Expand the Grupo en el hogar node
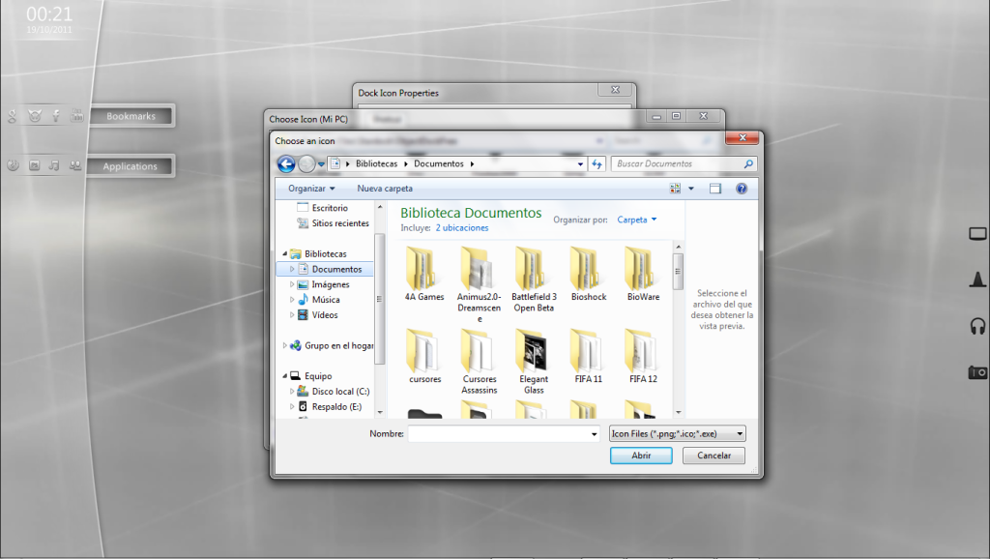The image size is (990, 559). 285,345
